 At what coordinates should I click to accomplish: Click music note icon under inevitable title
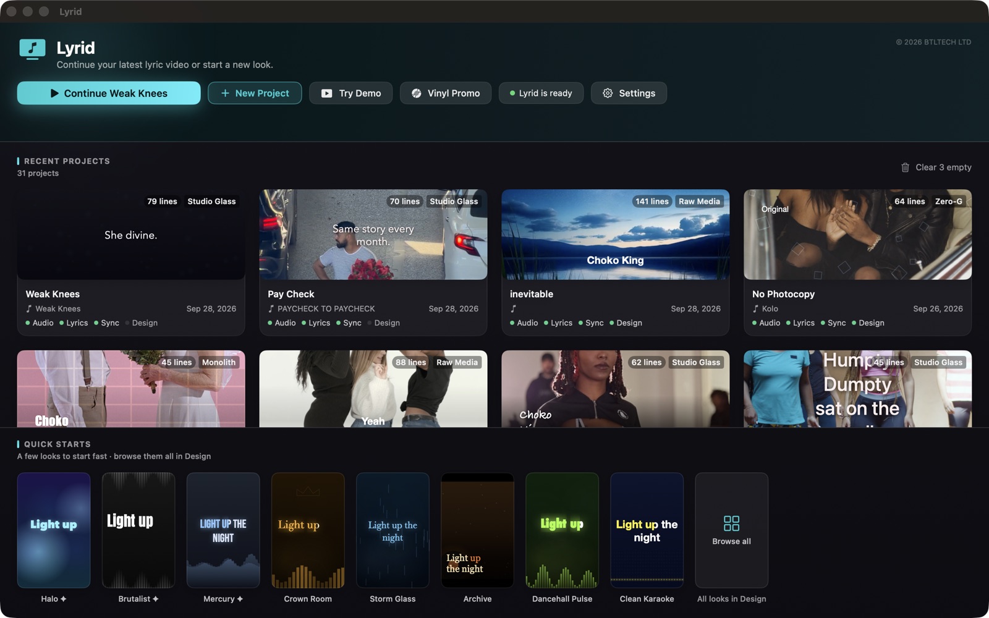[x=513, y=308]
